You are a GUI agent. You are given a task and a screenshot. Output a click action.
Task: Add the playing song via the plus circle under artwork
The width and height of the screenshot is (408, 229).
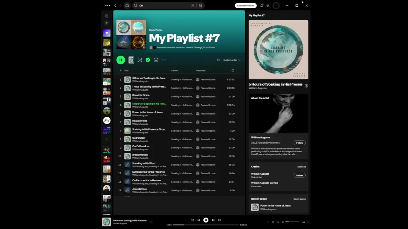306,86
